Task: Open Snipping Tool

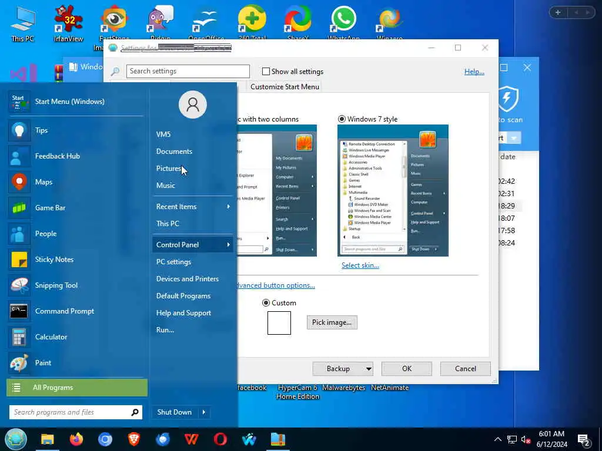Action: coord(77,285)
